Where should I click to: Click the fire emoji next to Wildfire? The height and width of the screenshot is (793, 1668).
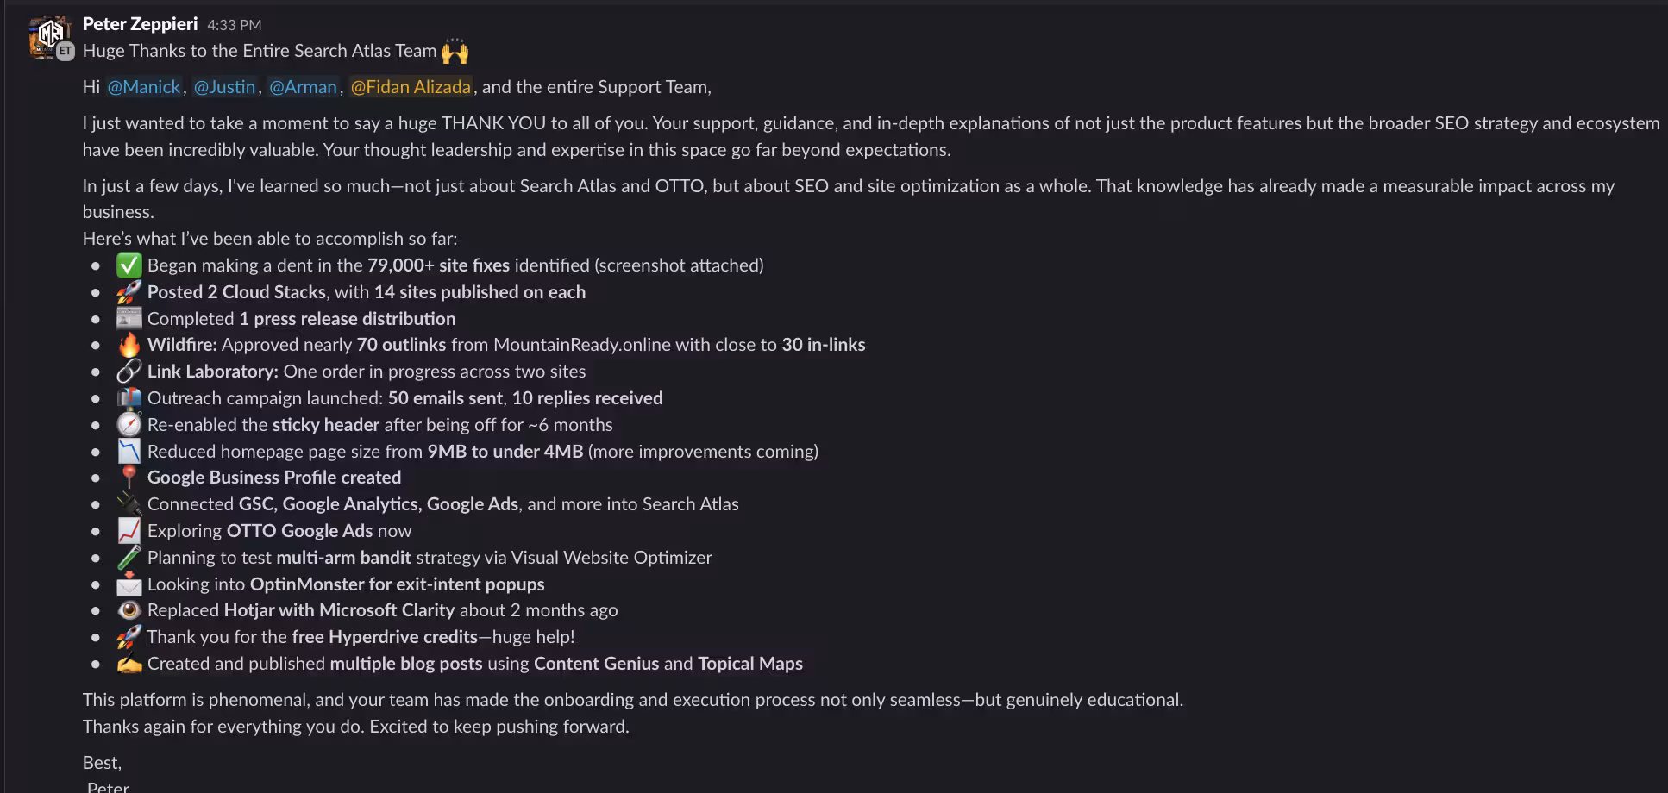(129, 345)
